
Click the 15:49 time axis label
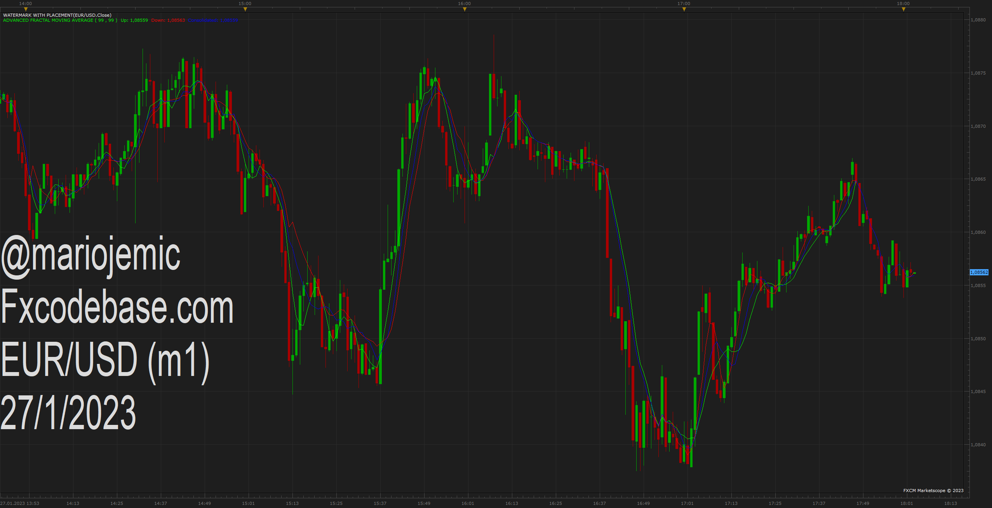point(424,503)
